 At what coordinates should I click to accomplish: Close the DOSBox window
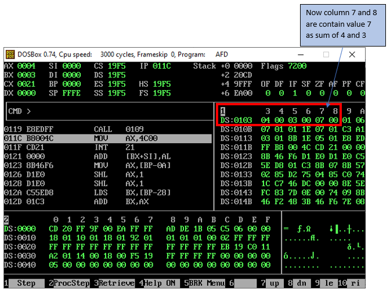click(x=352, y=55)
